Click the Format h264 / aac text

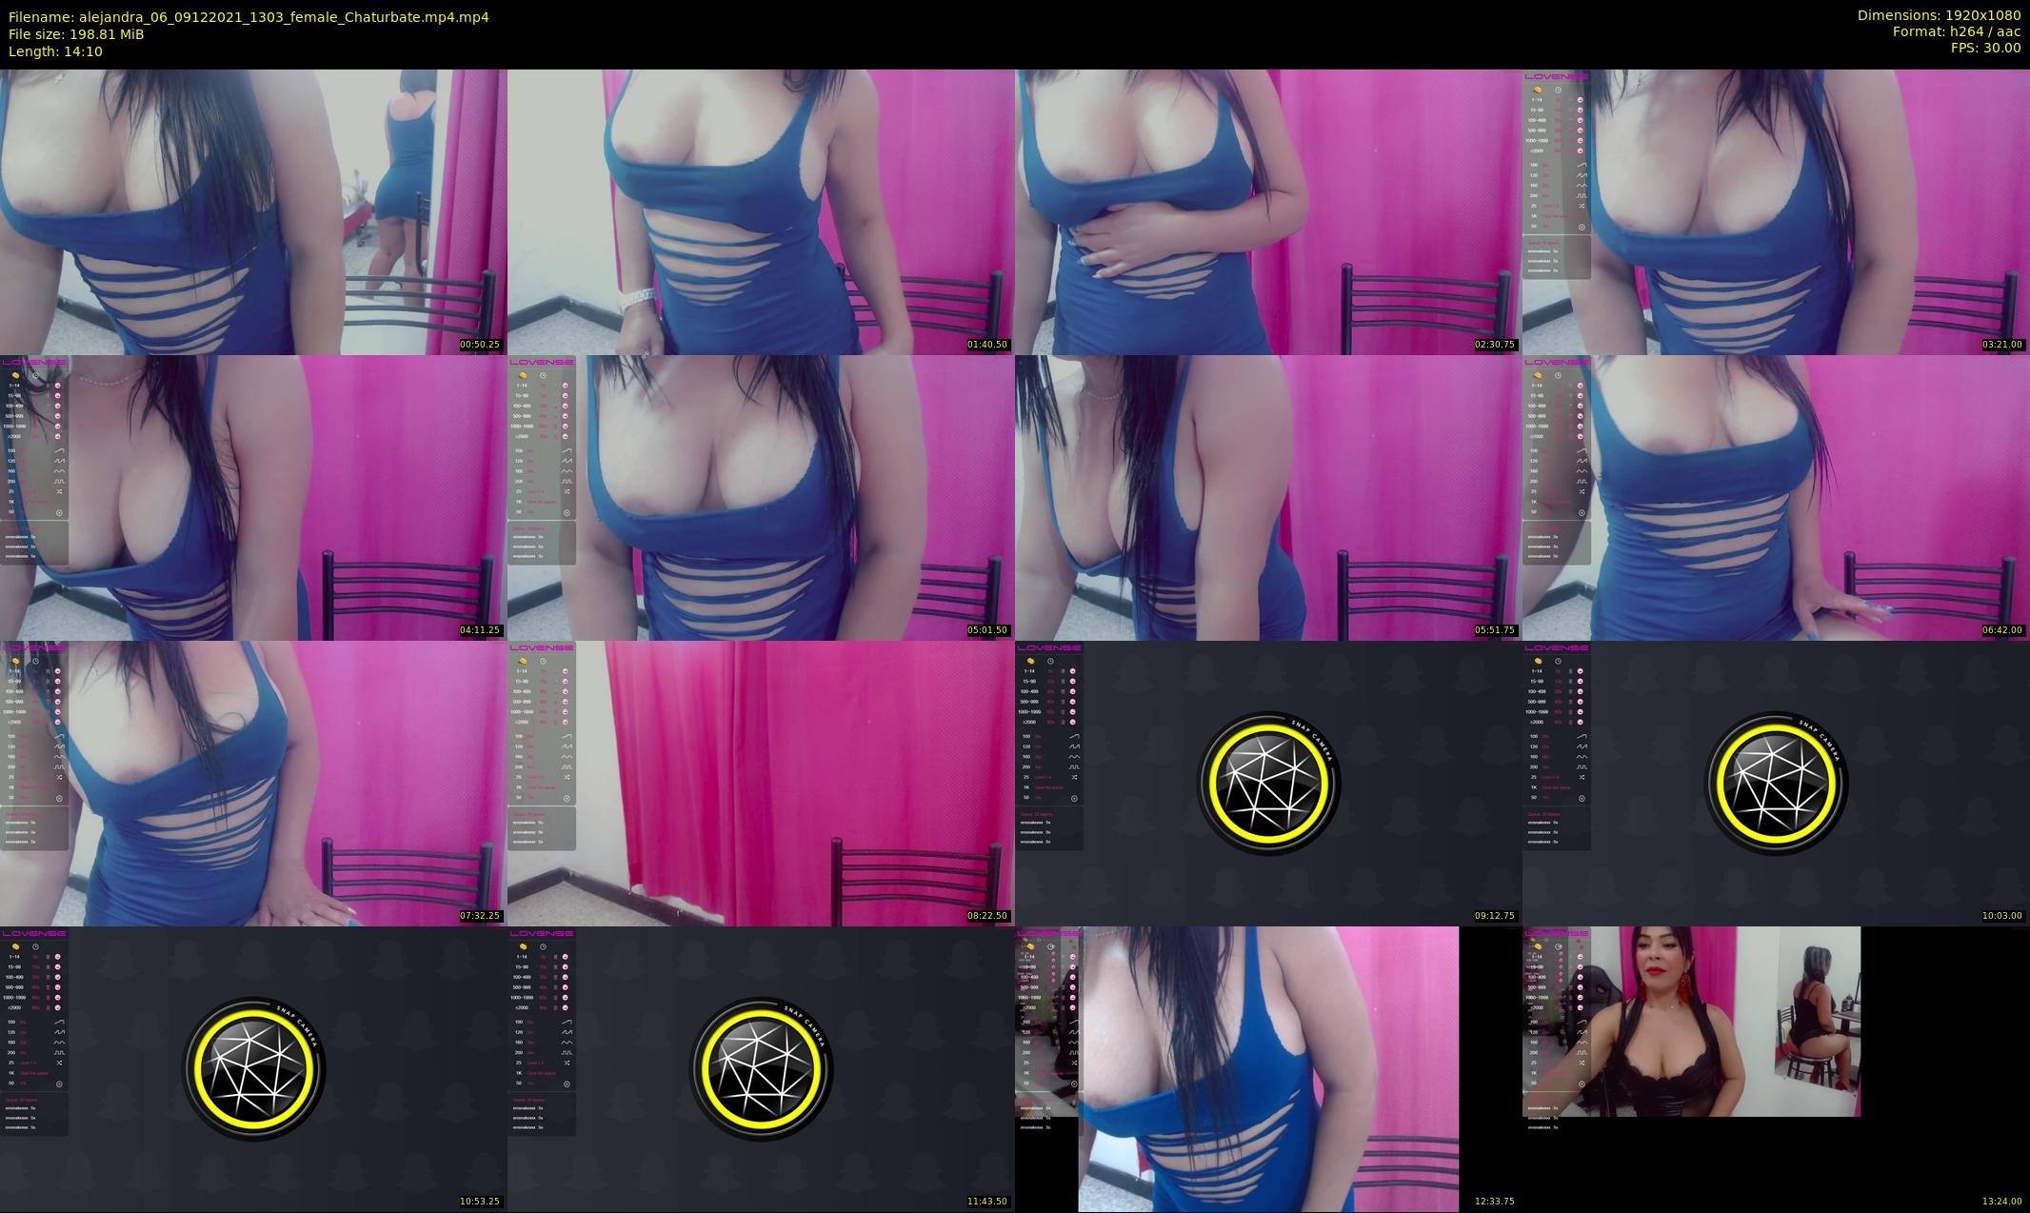pos(1956,31)
